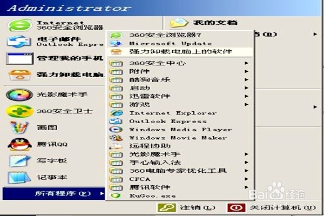Image resolution: width=324 pixels, height=216 pixels.
Task: Open 360安全卫士 green plus icon
Action: pyautogui.click(x=19, y=111)
